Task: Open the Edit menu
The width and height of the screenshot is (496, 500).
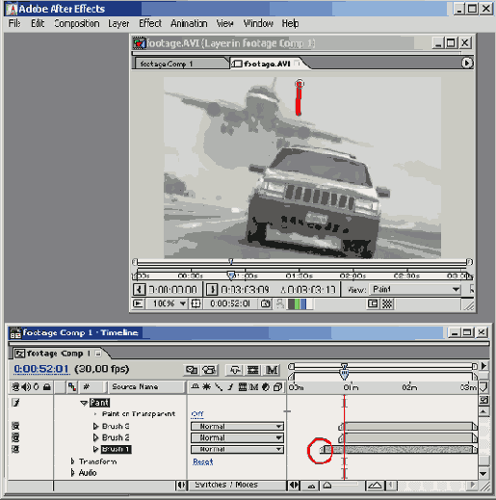Action: [x=38, y=23]
